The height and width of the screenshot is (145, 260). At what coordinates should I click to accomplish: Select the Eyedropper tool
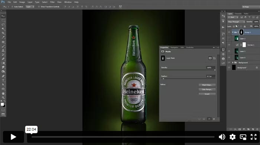3,38
